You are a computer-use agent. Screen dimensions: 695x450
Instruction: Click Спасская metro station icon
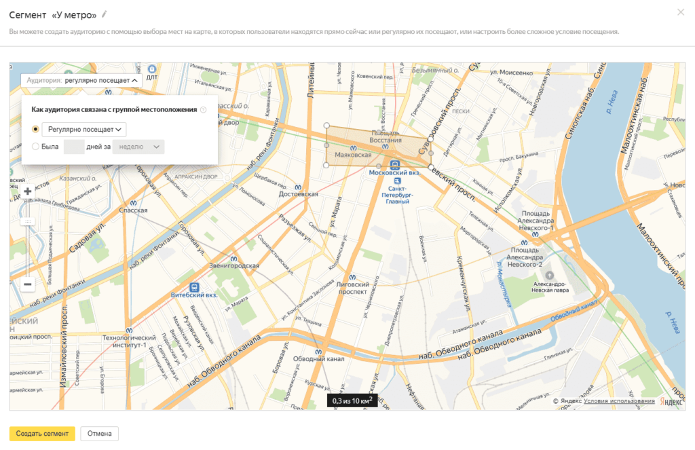[x=133, y=203]
